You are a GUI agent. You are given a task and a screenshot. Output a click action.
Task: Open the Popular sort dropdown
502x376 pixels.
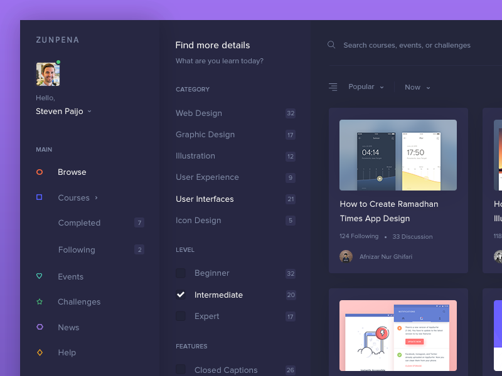[x=366, y=87]
